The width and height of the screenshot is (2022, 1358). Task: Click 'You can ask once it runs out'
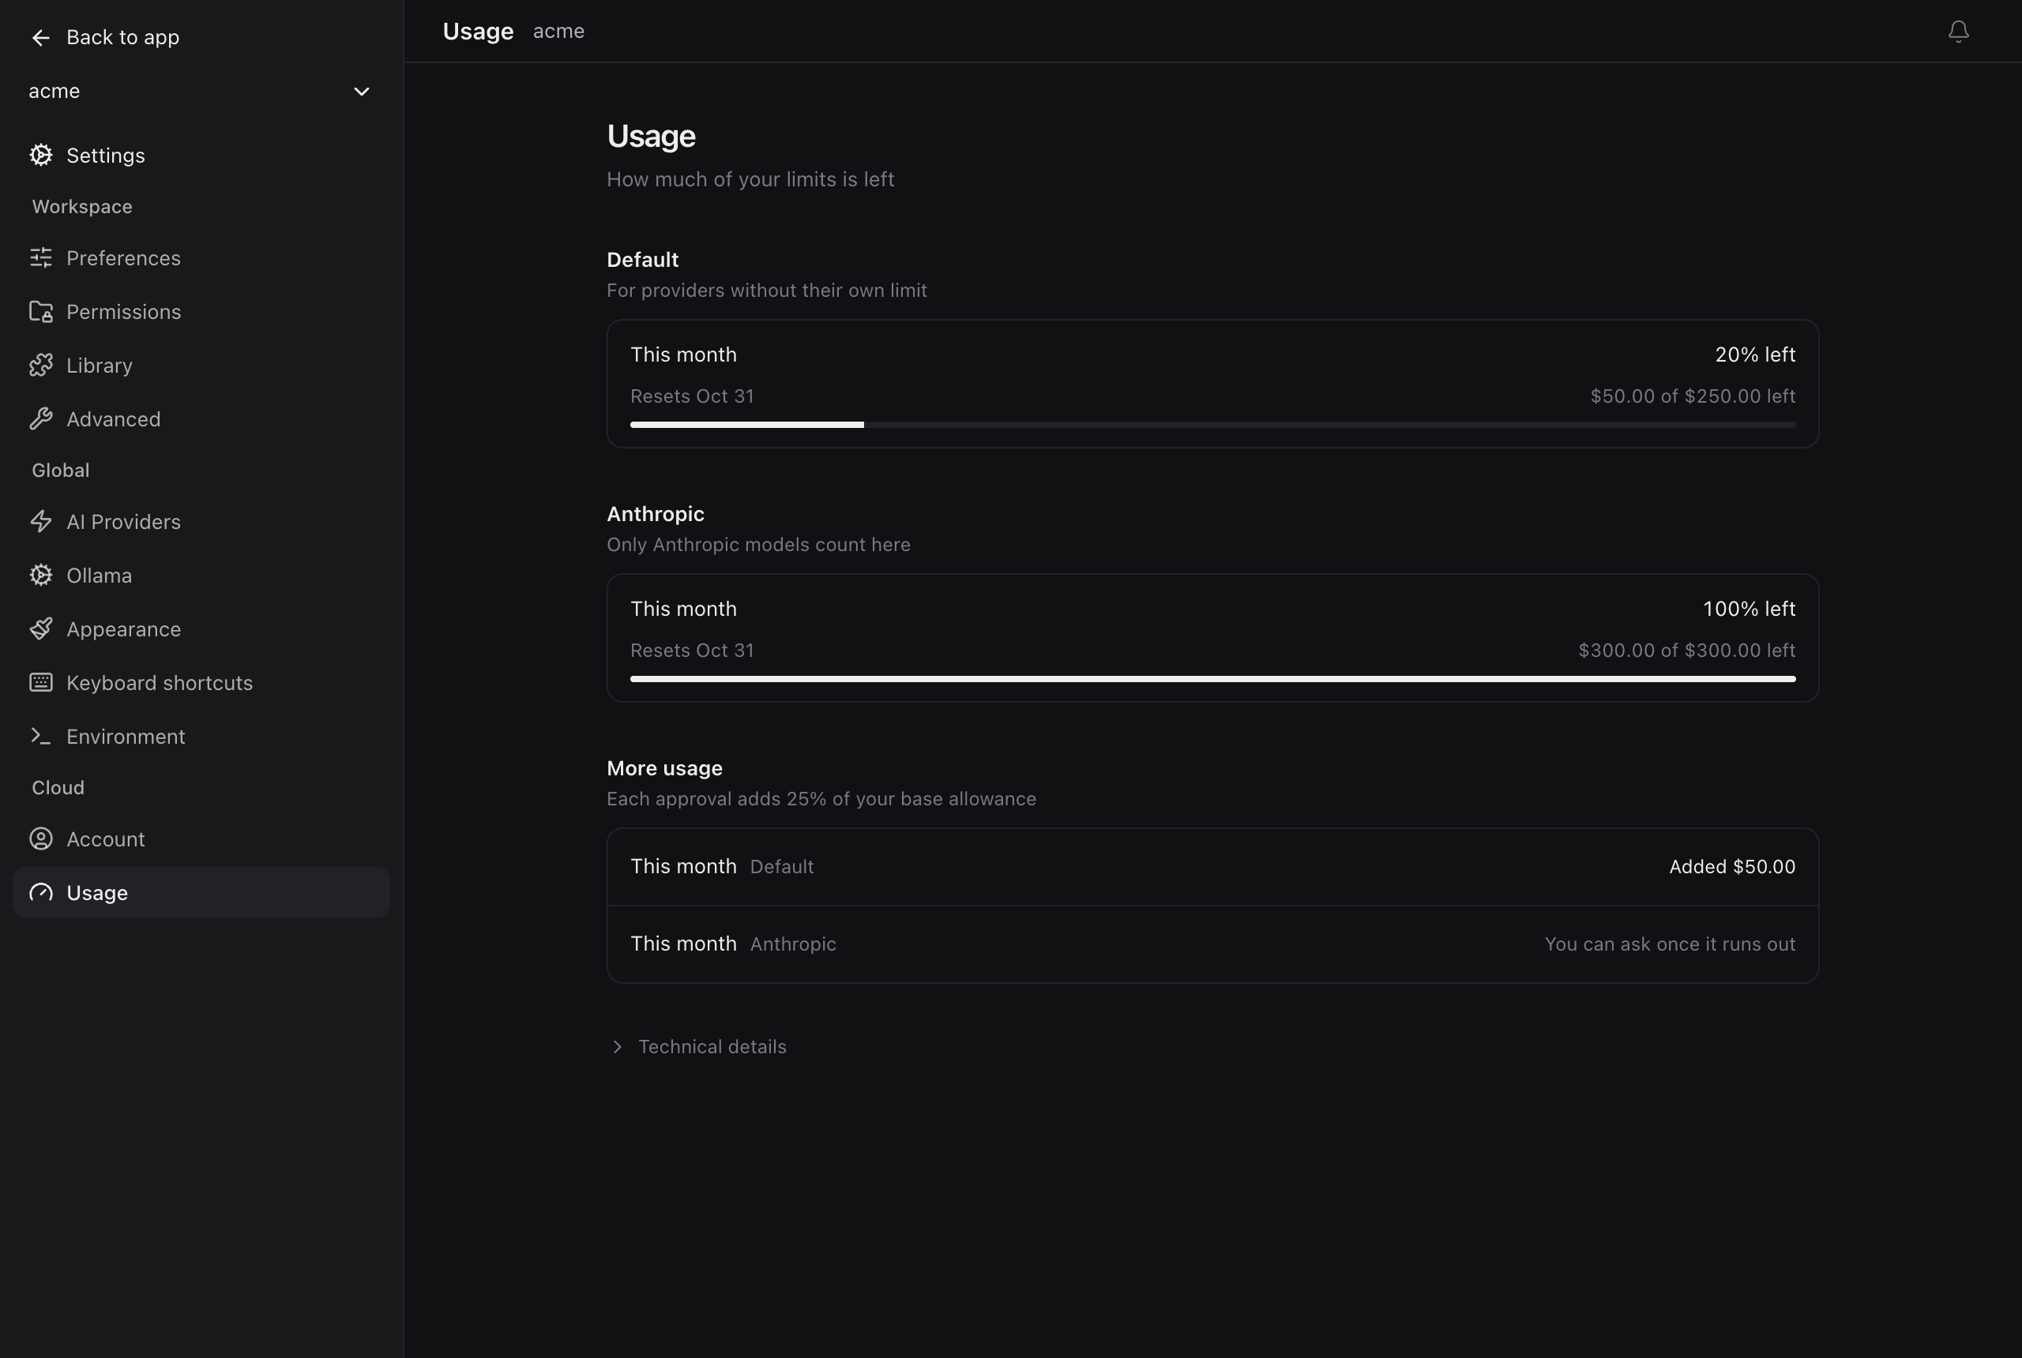coord(1670,944)
